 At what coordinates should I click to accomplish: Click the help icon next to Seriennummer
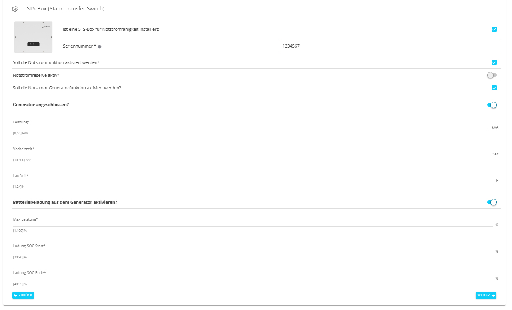pos(100,47)
